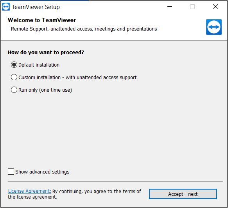Click the Remote Support subtitle text
The width and height of the screenshot is (228, 208).
84,29
